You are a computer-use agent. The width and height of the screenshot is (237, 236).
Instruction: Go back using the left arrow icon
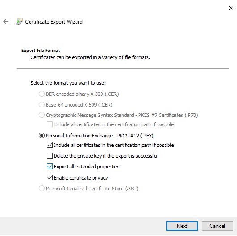(6, 21)
